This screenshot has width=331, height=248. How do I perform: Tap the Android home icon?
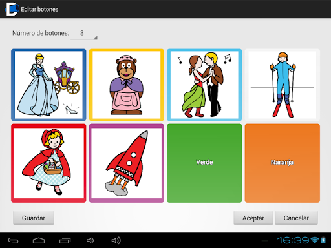(x=39, y=240)
